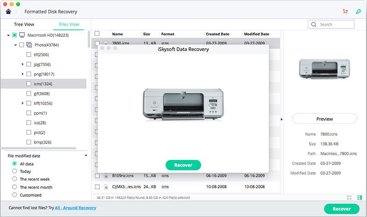Click the tree panel vertical scrollbar
Screen dimensions: 367x217
(x=89, y=39)
